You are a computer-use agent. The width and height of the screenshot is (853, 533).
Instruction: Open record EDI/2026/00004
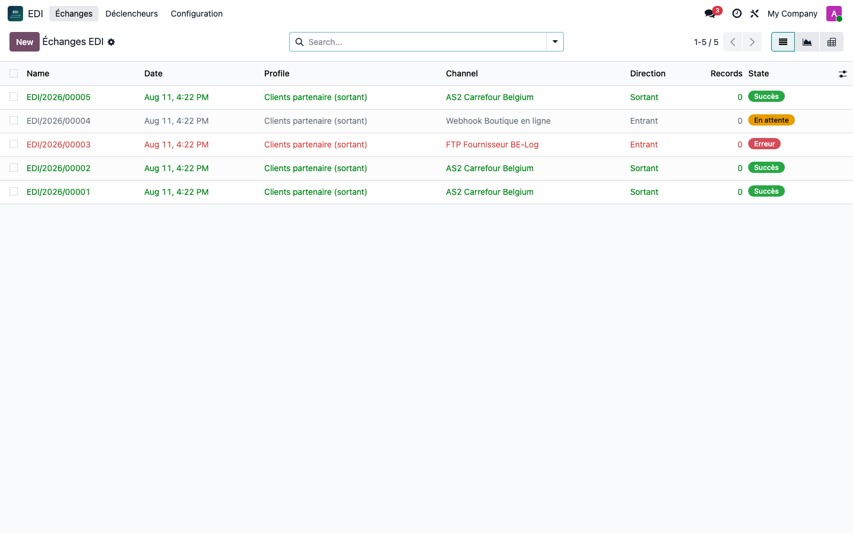(59, 121)
